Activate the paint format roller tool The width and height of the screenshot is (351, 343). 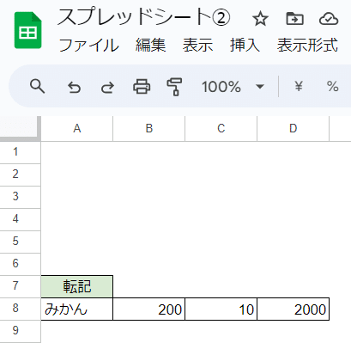[x=174, y=87]
